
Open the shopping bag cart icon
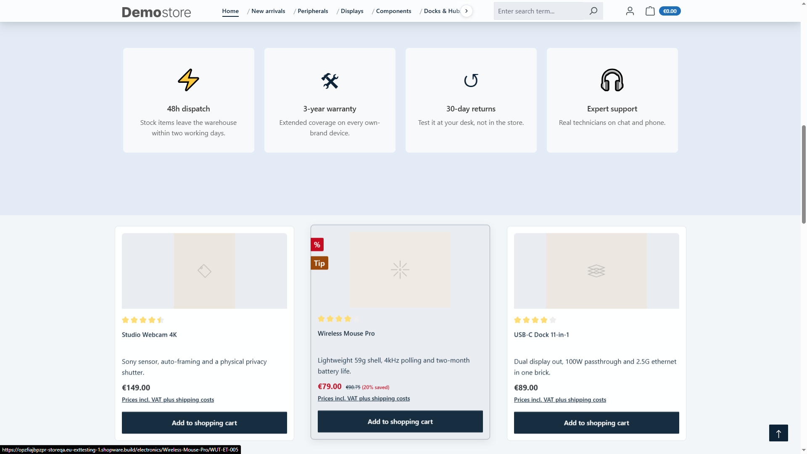pyautogui.click(x=650, y=11)
